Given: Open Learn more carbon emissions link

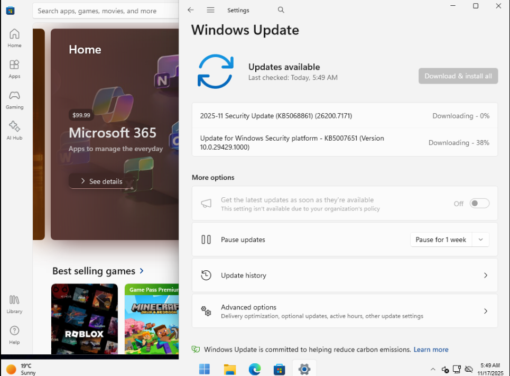Looking at the screenshot, I should [x=431, y=350].
